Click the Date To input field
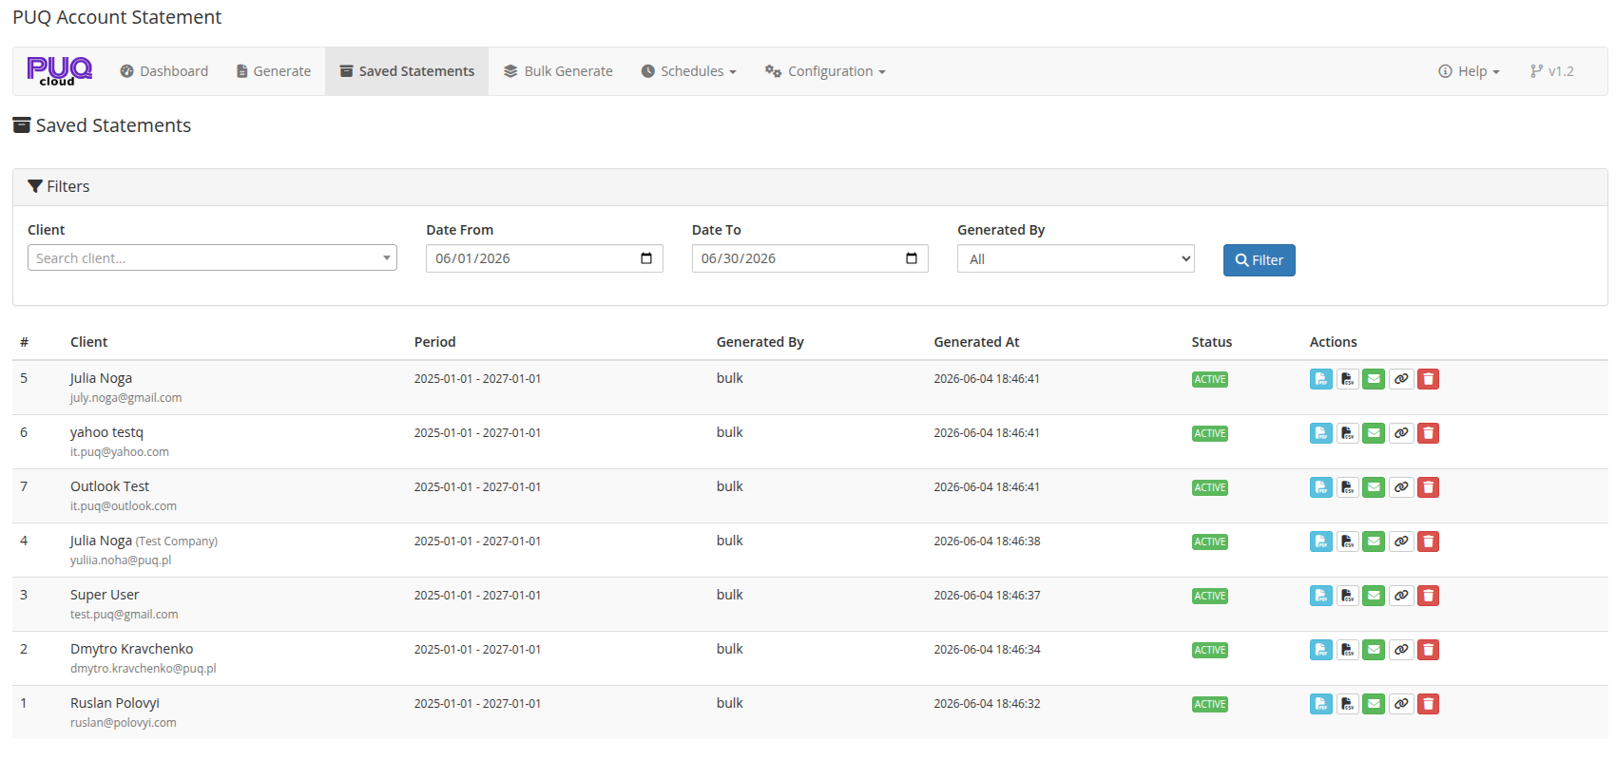 tap(810, 258)
